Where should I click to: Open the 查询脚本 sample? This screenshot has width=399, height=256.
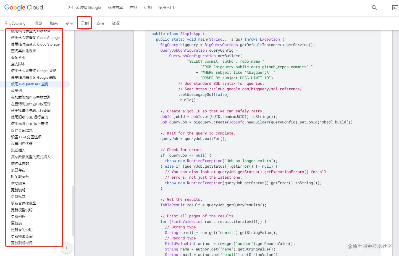18,64
